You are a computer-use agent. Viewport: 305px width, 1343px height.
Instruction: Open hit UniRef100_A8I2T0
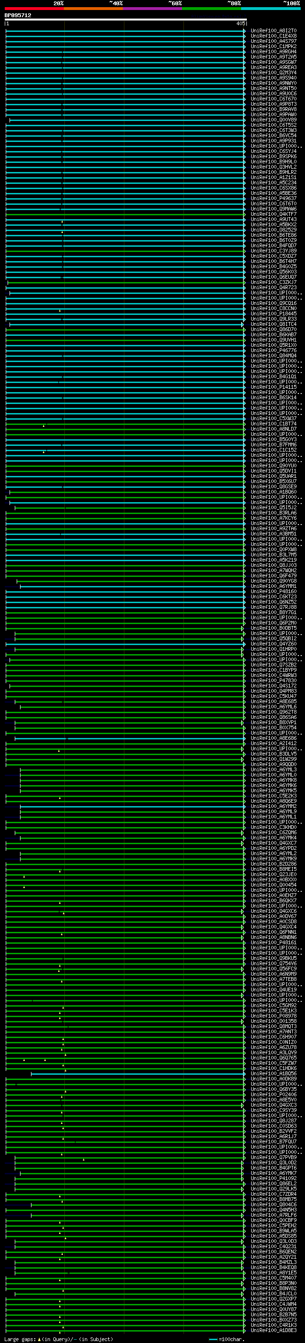[274, 31]
